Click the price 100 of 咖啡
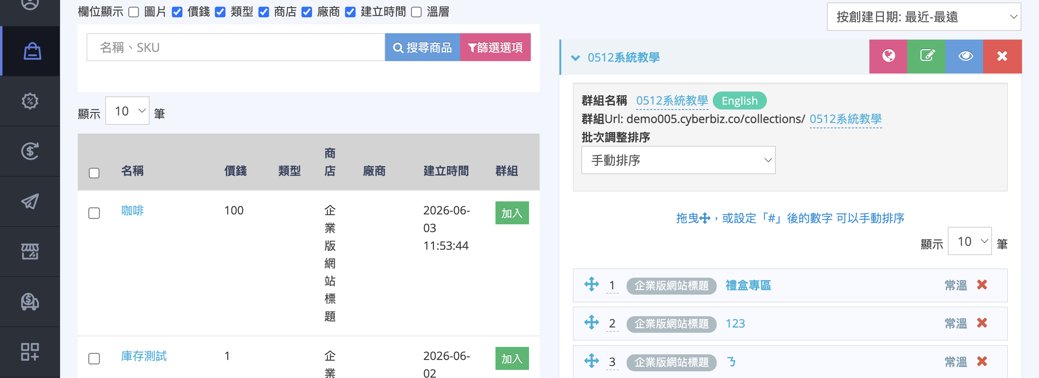The image size is (1039, 378). pyautogui.click(x=234, y=210)
